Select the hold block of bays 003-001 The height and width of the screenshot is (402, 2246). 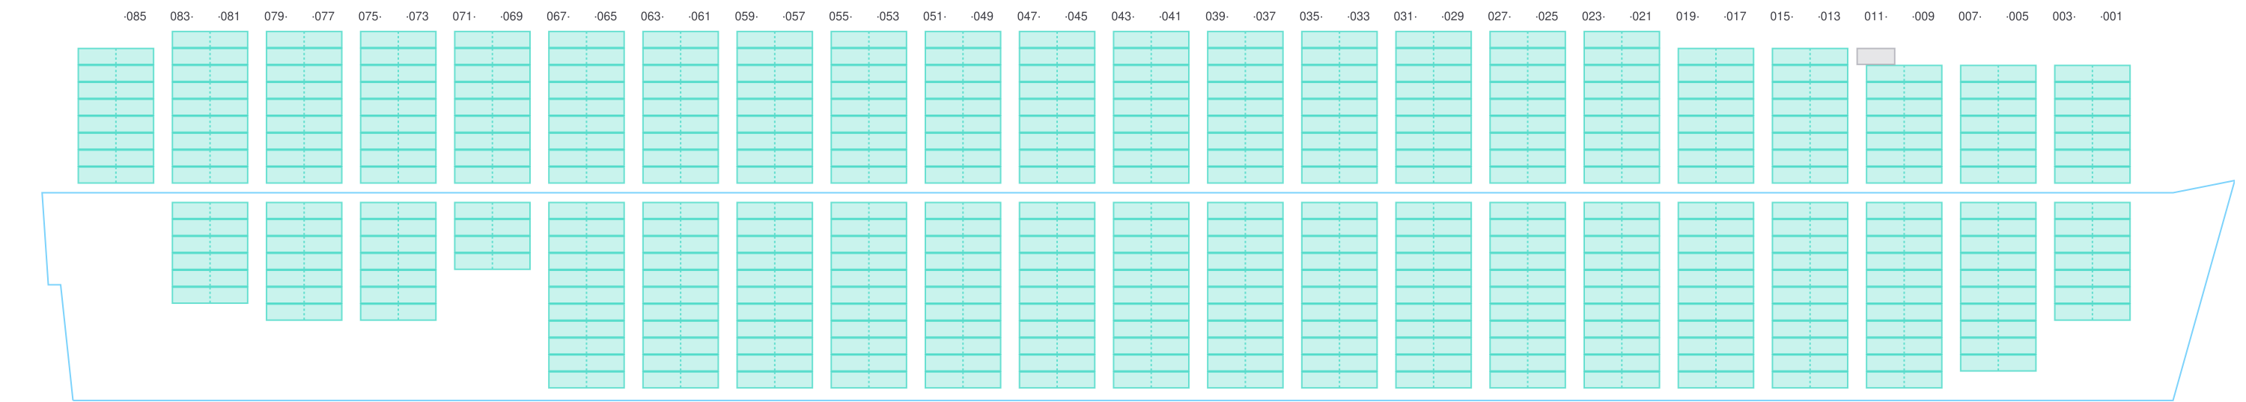point(2092,261)
